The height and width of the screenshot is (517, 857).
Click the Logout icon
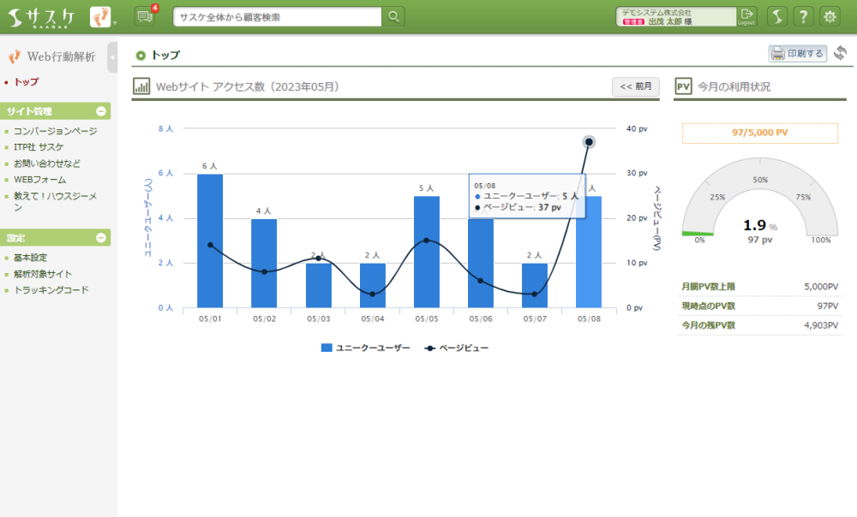747,16
